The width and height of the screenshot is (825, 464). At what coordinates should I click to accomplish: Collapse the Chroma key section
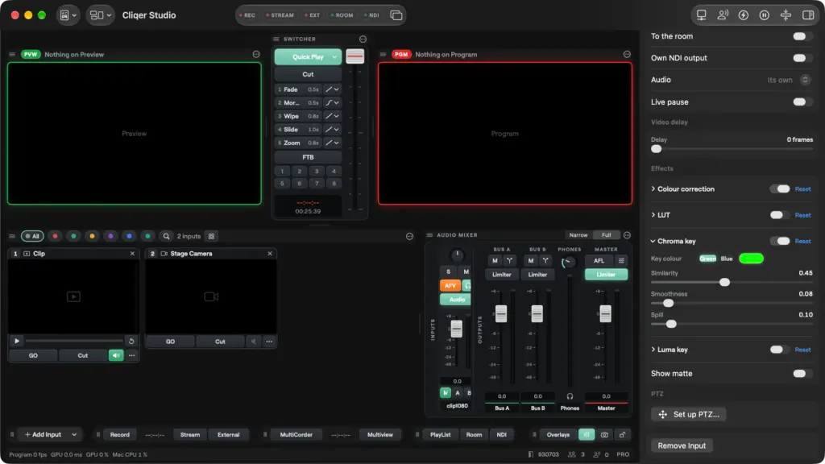point(653,241)
